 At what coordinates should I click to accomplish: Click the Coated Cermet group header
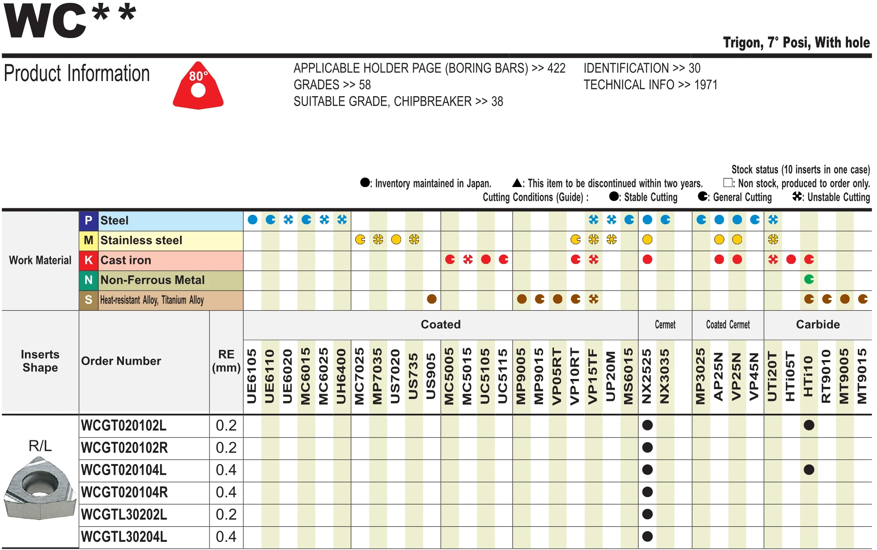[x=728, y=325]
